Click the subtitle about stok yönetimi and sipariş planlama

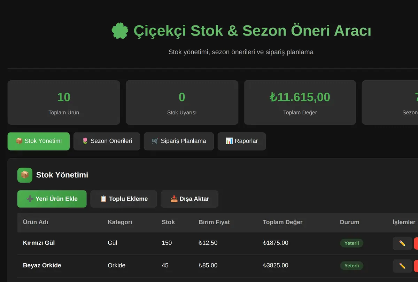(241, 52)
